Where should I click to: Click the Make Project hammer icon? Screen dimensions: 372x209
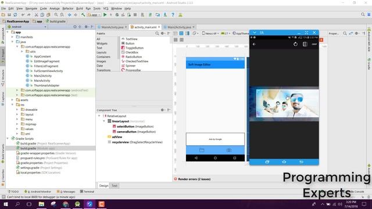pos(83,15)
